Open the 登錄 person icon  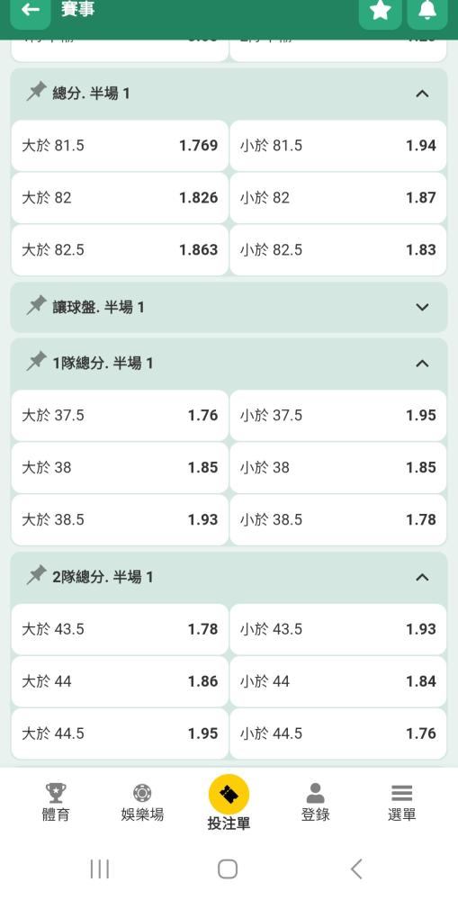315,793
